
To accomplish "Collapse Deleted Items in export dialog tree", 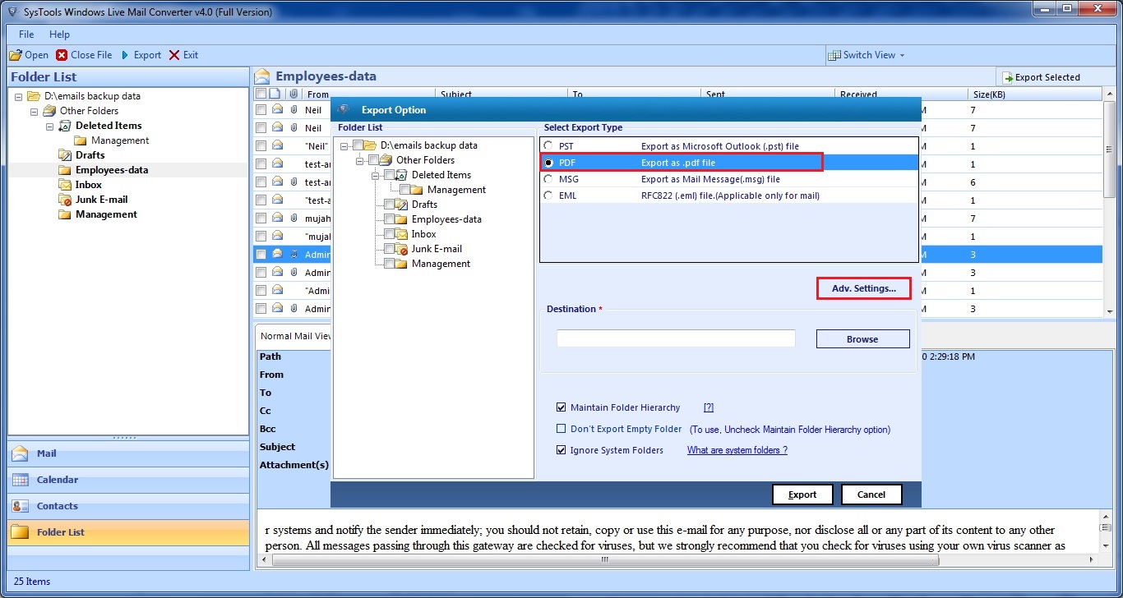I will point(375,175).
